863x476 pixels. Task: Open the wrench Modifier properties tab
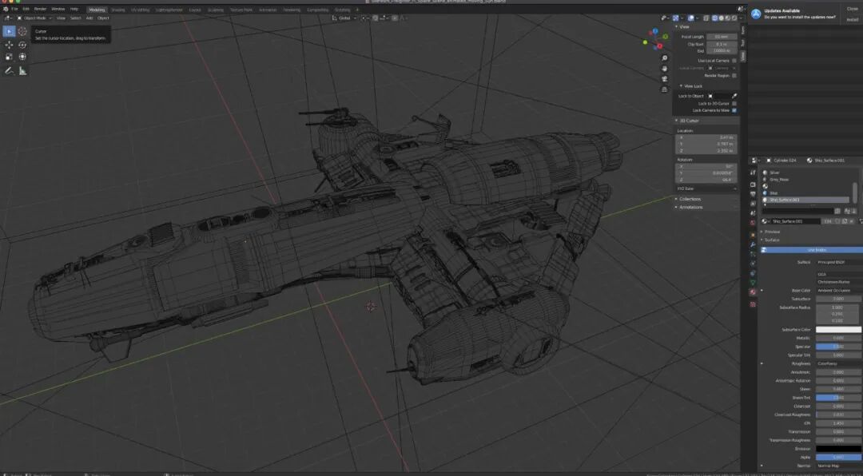(753, 244)
